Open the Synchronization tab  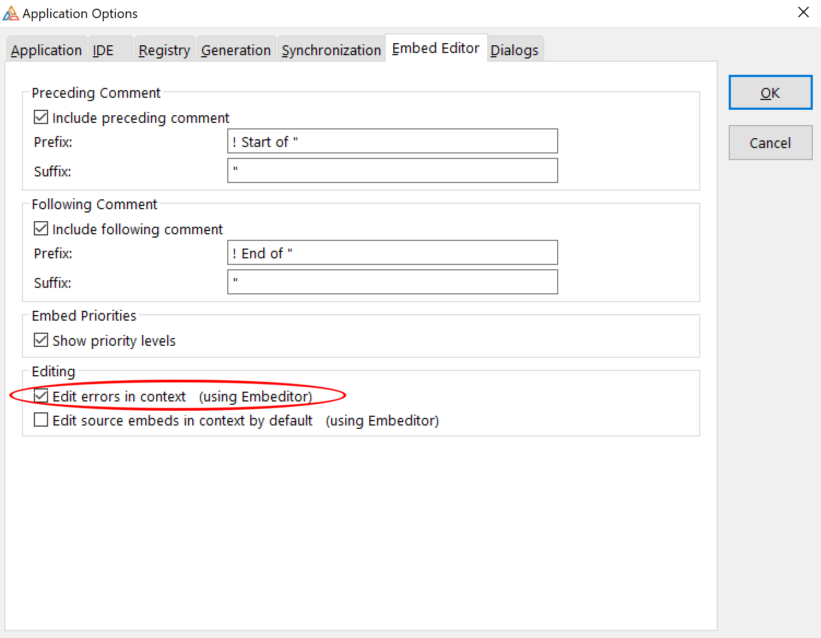coord(331,50)
